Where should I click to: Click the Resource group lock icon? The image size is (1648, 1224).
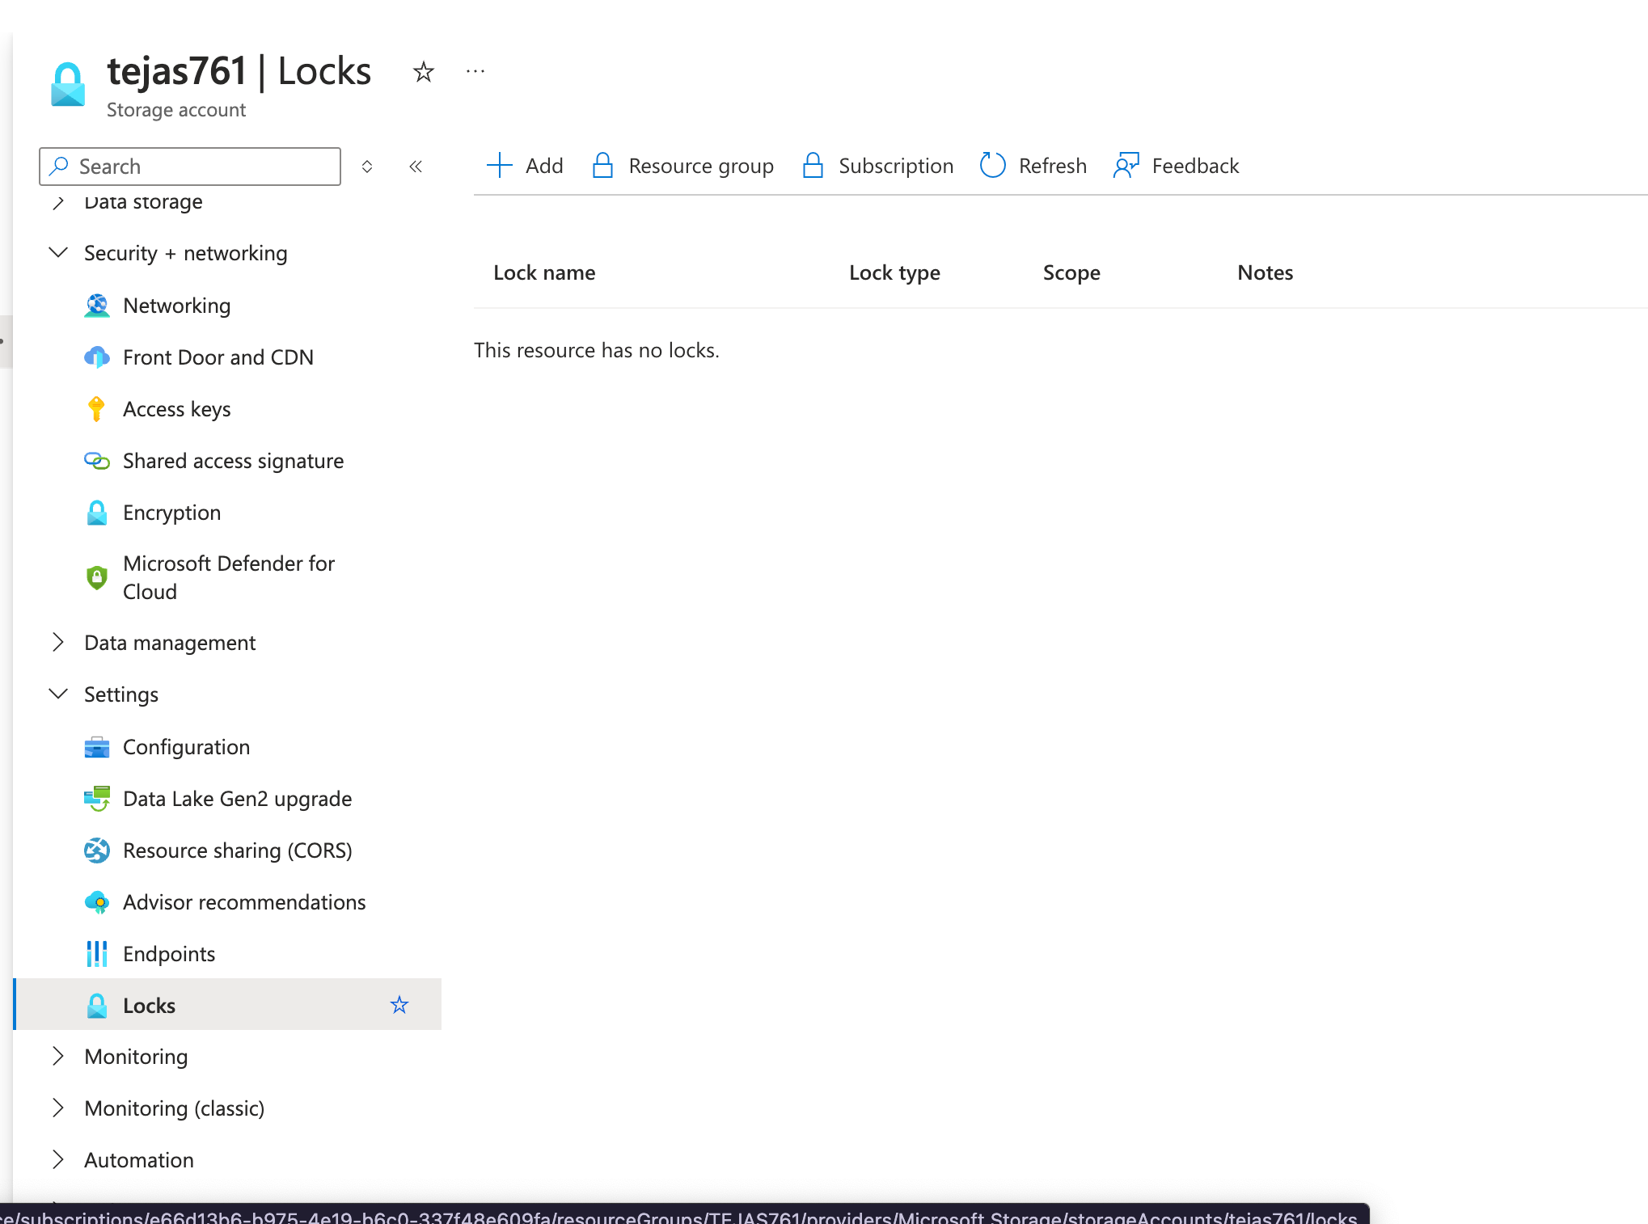click(x=603, y=165)
